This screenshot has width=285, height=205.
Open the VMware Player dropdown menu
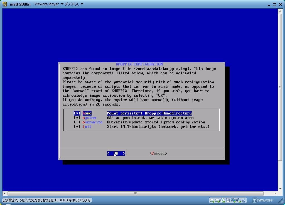pyautogui.click(x=49, y=4)
